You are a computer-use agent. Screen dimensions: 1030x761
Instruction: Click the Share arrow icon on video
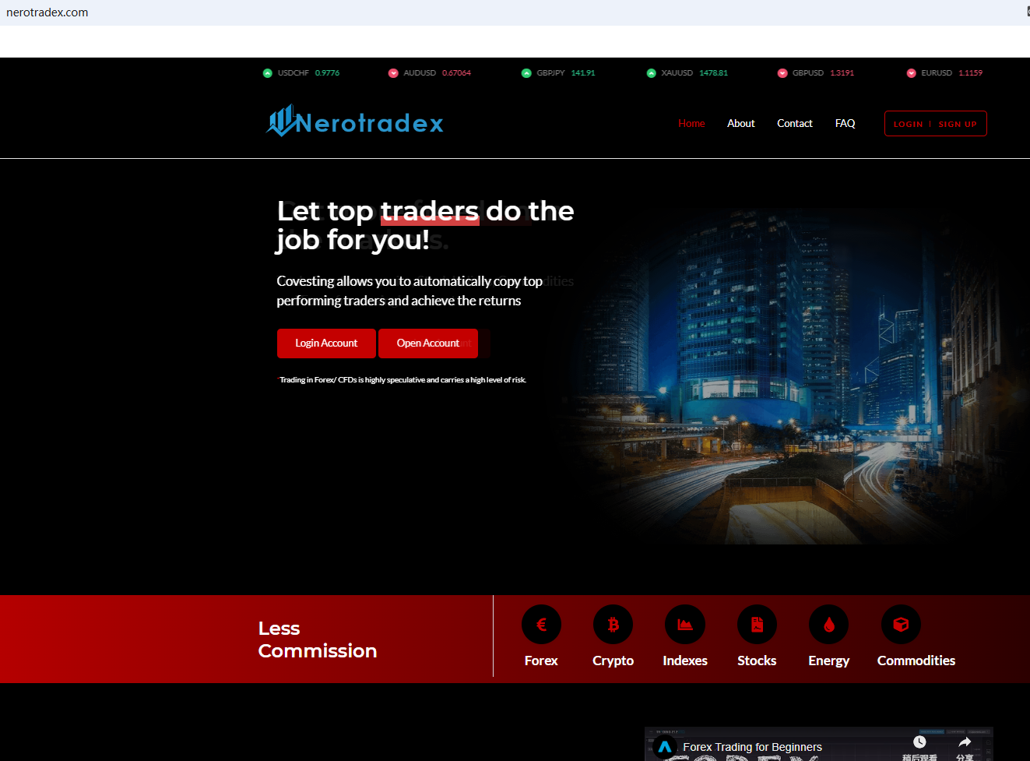(965, 742)
